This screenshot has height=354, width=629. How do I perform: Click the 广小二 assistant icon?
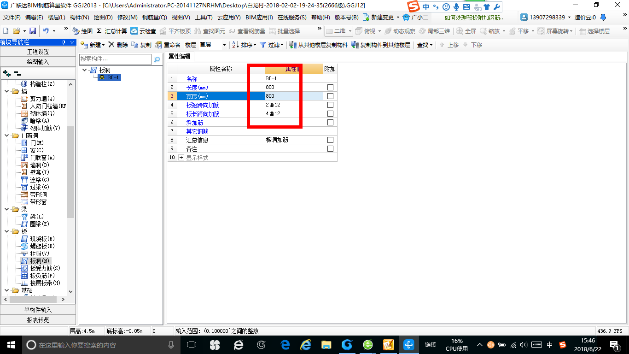(406, 17)
